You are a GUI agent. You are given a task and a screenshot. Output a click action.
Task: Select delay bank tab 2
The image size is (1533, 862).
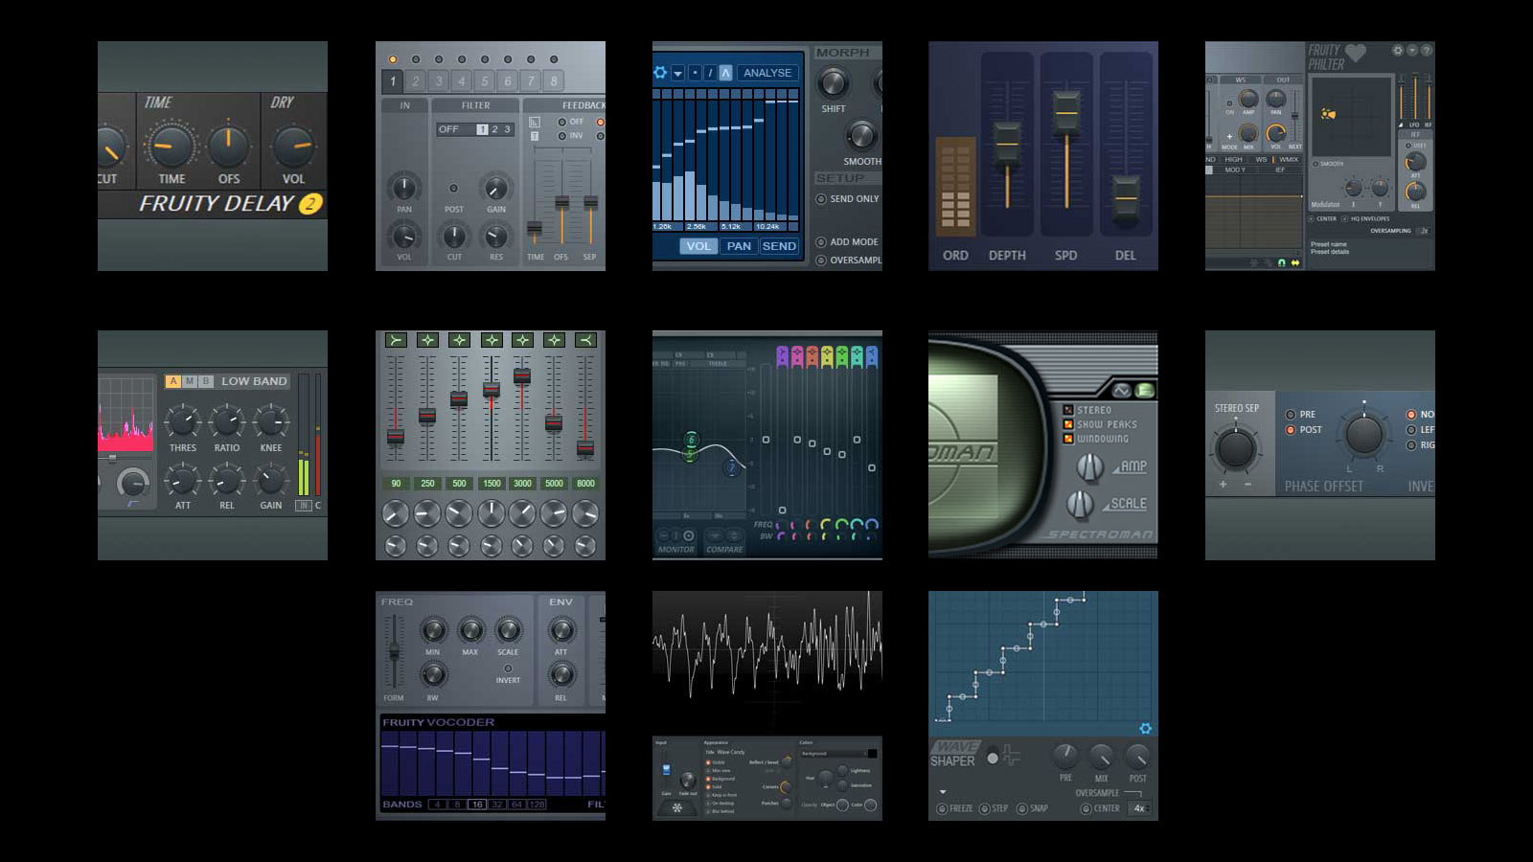[x=416, y=81]
